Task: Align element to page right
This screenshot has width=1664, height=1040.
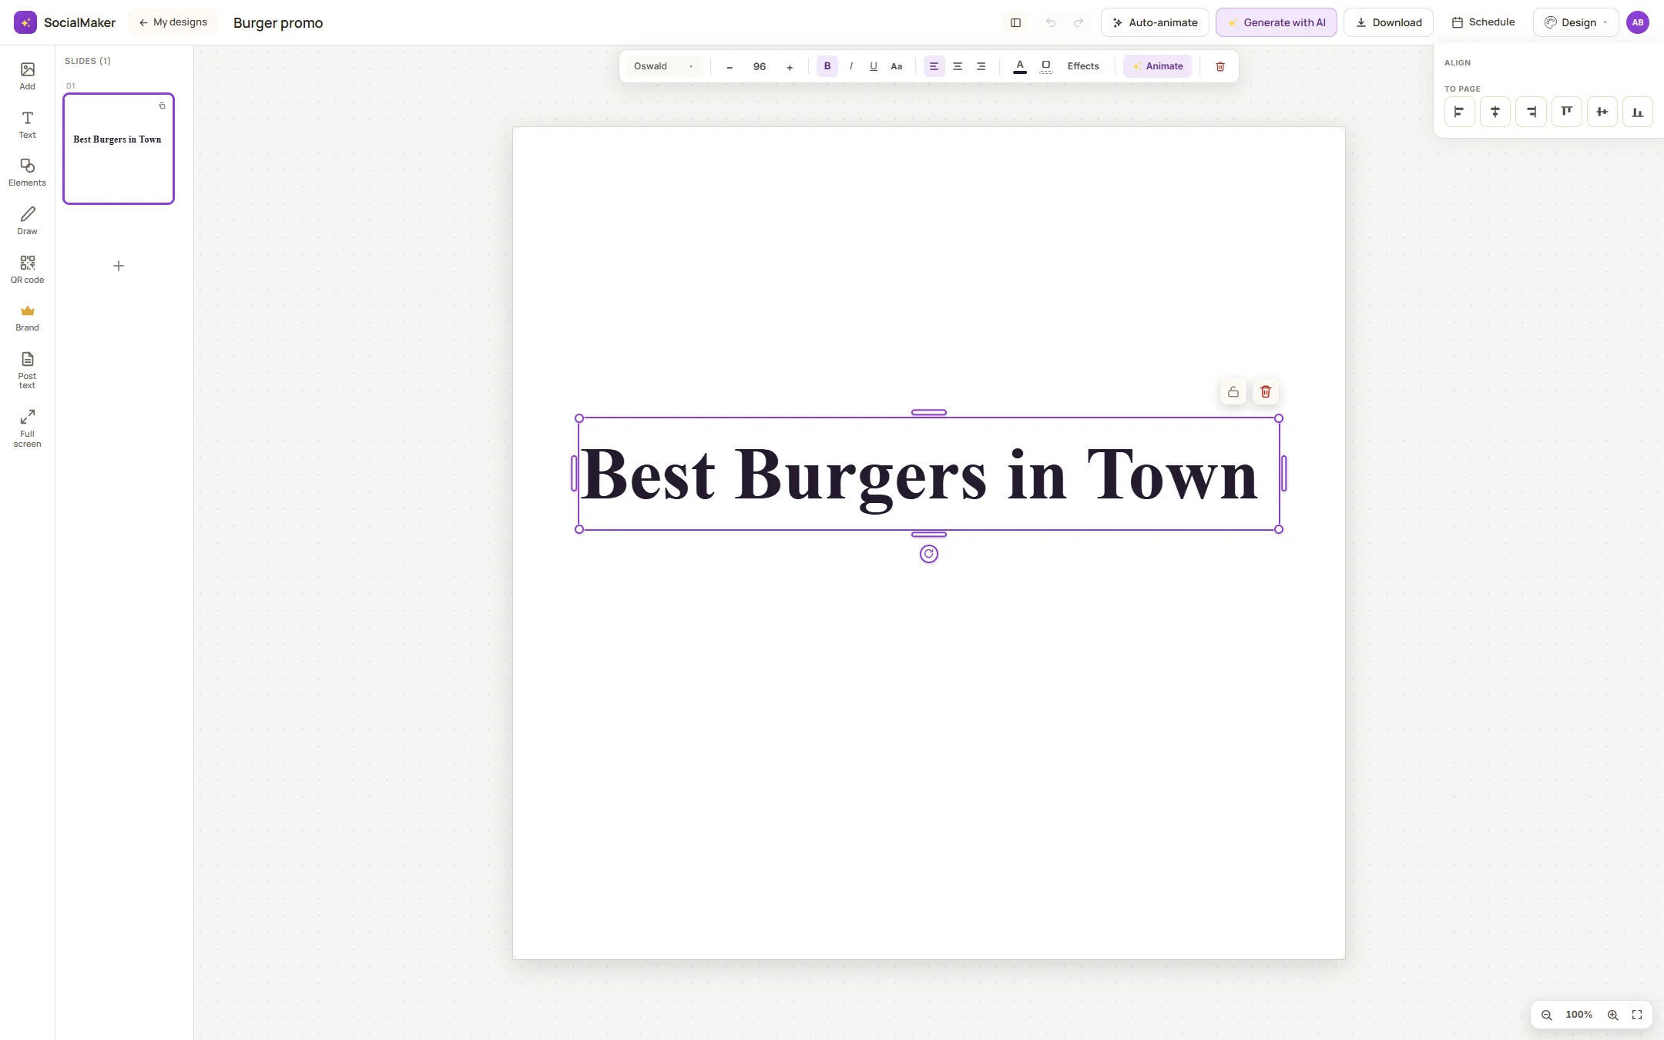Action: coord(1531,112)
